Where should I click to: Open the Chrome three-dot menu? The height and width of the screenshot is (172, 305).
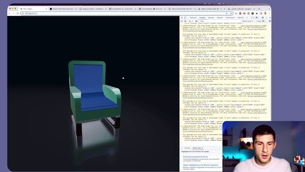(269, 13)
